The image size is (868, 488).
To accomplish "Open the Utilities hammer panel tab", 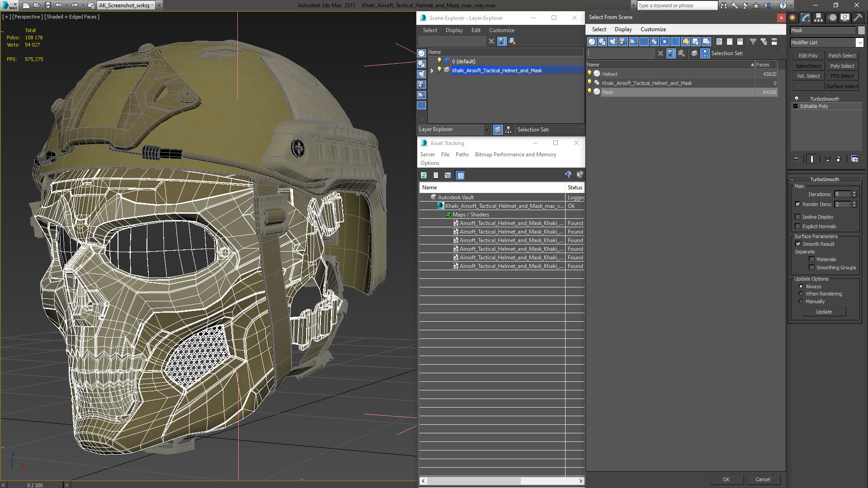I will (858, 18).
